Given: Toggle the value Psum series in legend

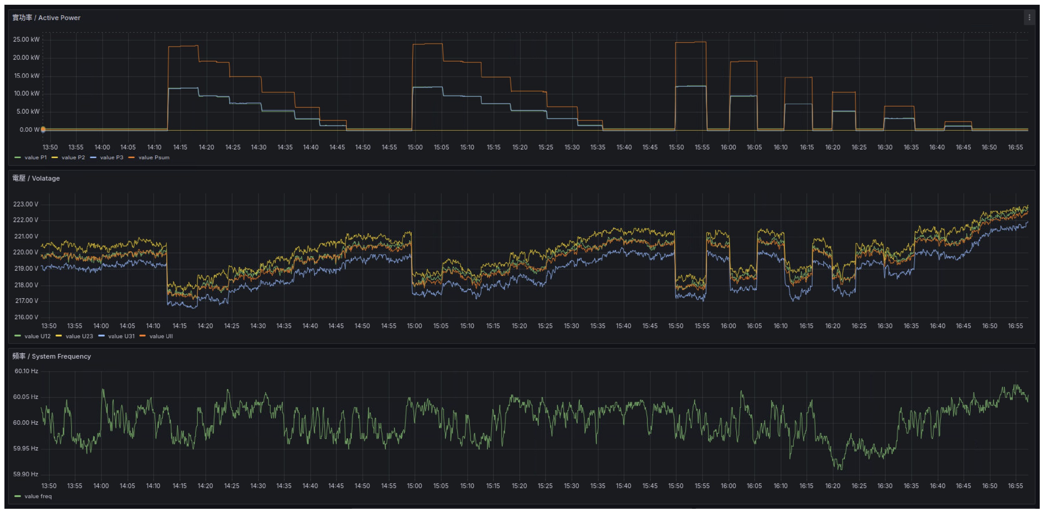Looking at the screenshot, I should [154, 158].
